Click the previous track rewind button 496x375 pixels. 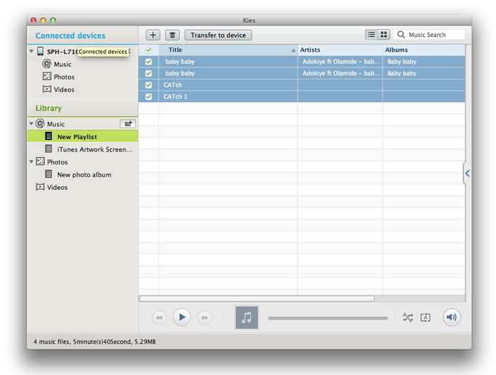(x=159, y=318)
